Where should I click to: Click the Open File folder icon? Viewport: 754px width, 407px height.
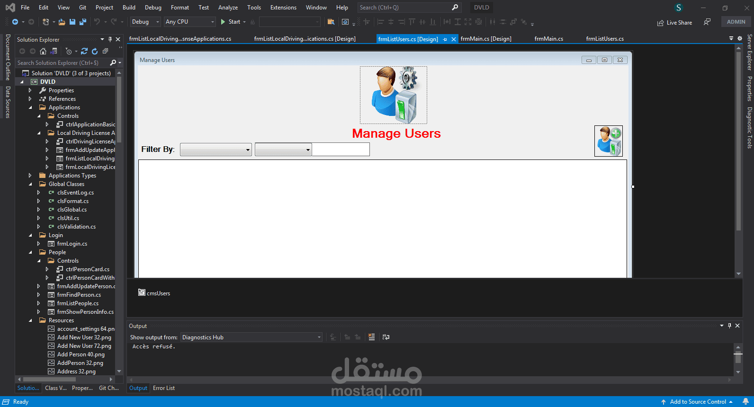point(62,22)
